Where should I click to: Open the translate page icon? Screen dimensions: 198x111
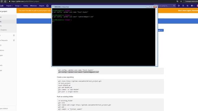point(177,1)
